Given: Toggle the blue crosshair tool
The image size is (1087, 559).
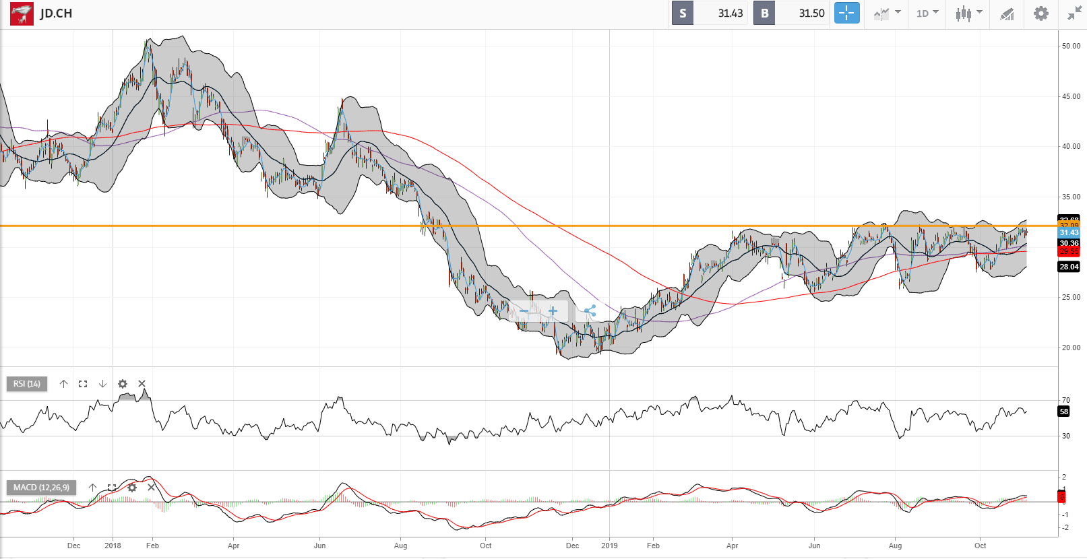Looking at the screenshot, I should [x=847, y=13].
